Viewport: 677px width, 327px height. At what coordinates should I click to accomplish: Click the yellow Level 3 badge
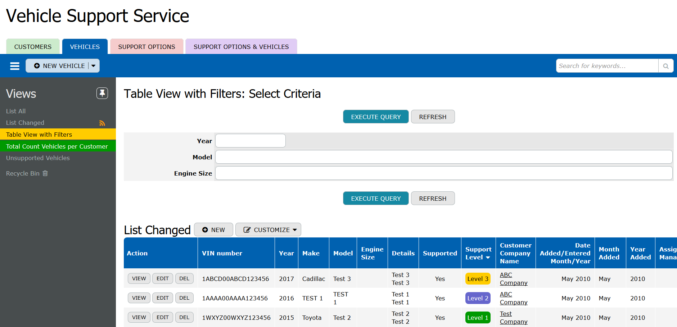(478, 279)
